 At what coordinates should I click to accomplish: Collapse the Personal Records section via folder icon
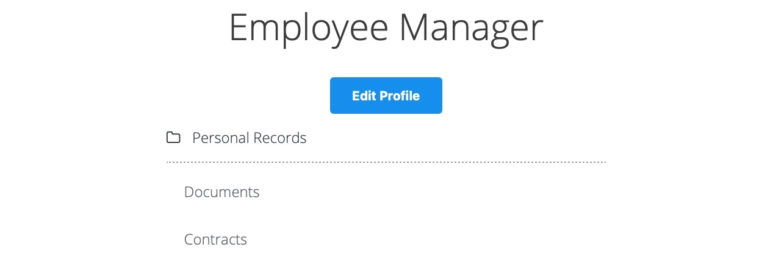coord(173,138)
